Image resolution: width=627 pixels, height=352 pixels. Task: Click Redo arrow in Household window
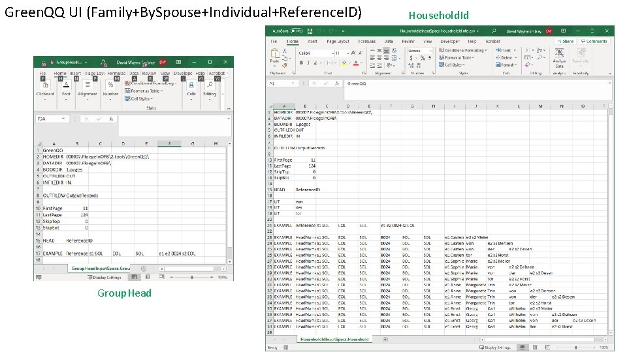(x=331, y=31)
